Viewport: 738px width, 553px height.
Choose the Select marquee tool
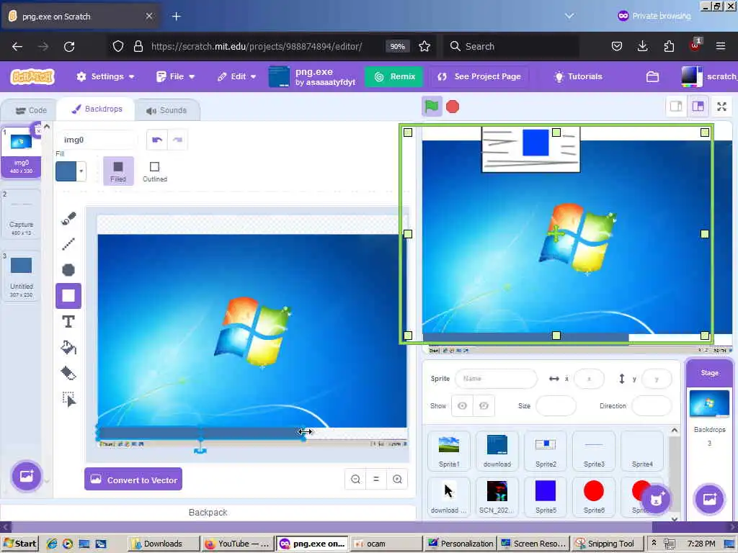tap(68, 399)
